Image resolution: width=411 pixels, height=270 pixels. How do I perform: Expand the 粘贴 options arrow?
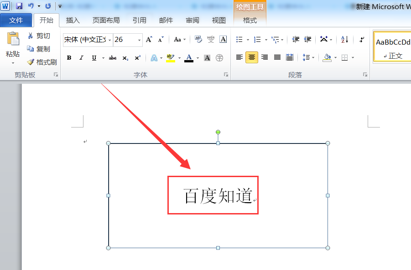13,63
